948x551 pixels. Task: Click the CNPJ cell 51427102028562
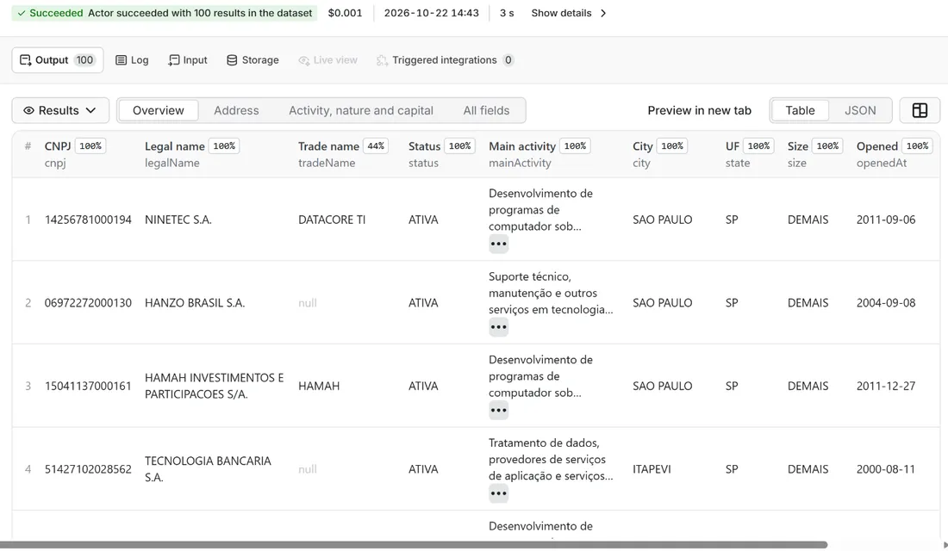coord(88,469)
